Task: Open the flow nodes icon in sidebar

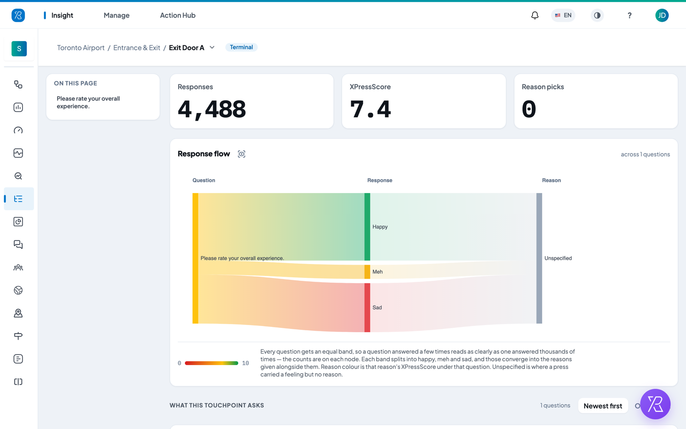Action: pyautogui.click(x=18, y=84)
